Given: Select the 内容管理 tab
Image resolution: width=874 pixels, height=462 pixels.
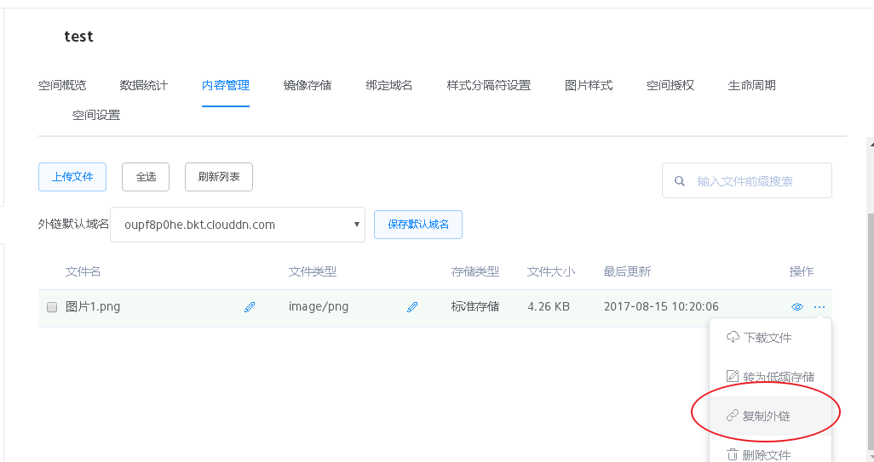Looking at the screenshot, I should (226, 85).
